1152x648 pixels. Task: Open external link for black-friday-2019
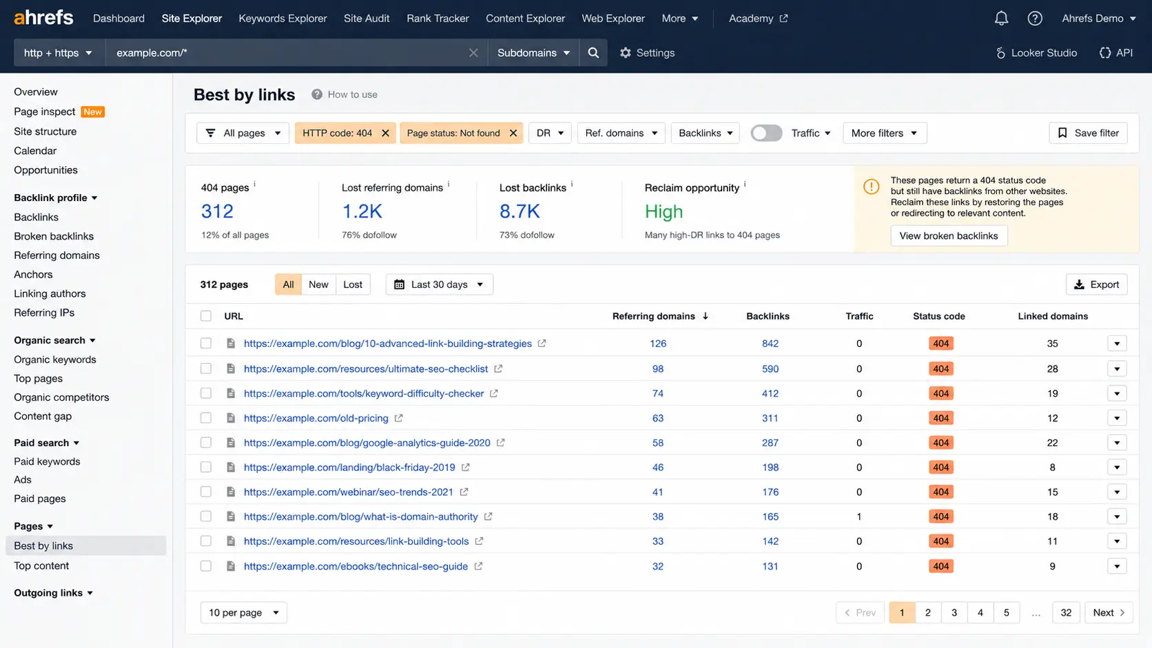[466, 467]
